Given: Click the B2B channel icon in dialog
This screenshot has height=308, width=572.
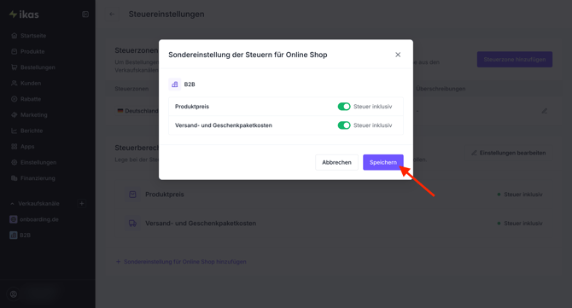Looking at the screenshot, I should tap(175, 84).
